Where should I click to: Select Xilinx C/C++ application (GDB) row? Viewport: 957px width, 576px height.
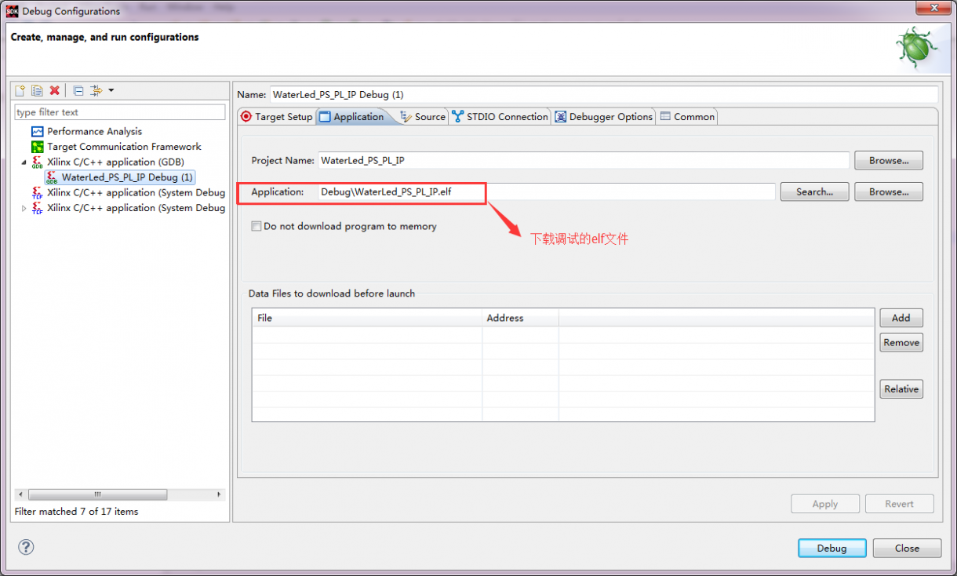pyautogui.click(x=115, y=162)
